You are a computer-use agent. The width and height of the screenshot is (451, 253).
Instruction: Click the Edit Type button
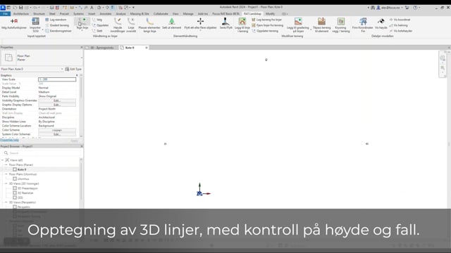(73, 69)
